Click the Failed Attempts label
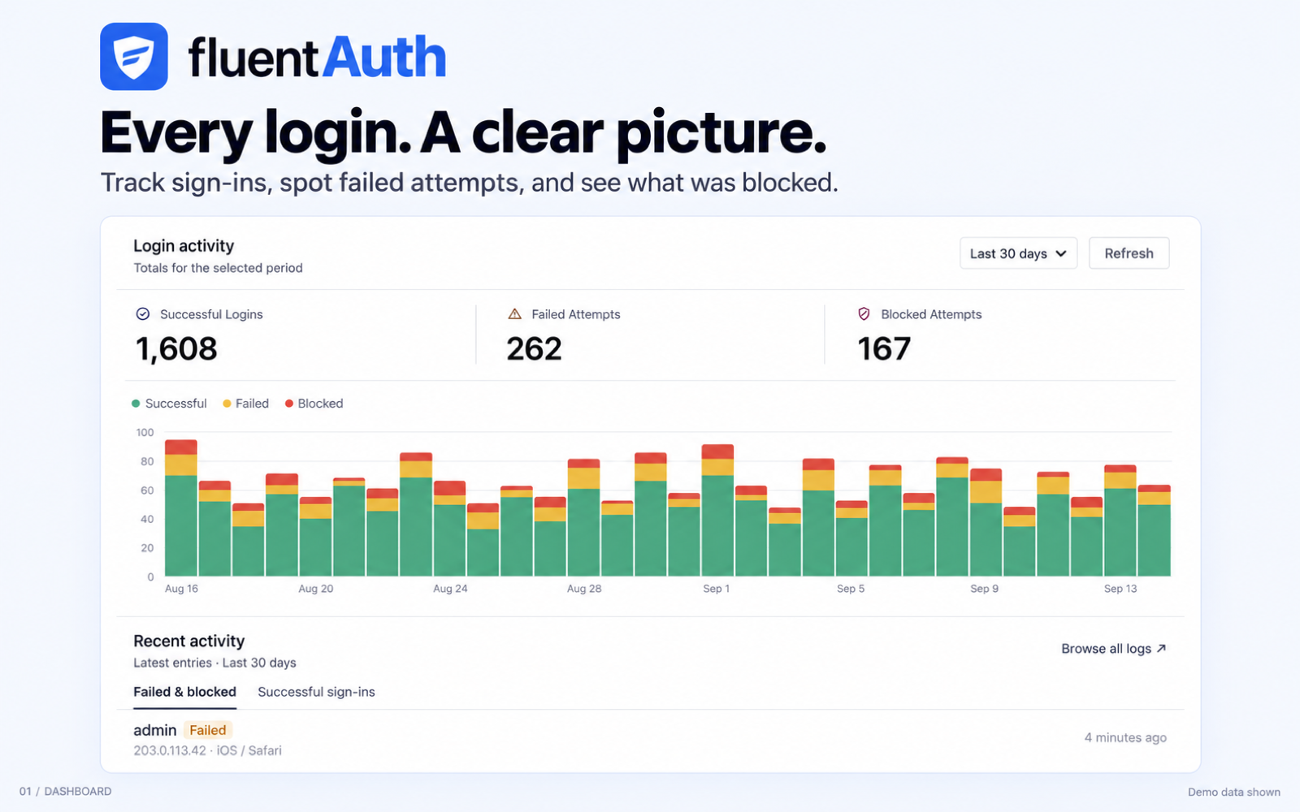The image size is (1300, 812). (575, 314)
